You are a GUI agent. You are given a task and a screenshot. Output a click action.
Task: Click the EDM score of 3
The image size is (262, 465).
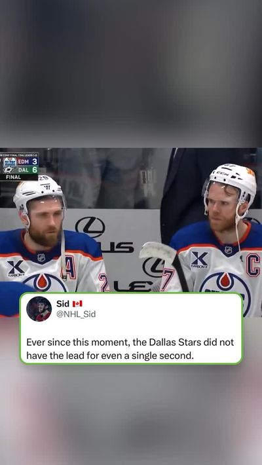(x=35, y=162)
